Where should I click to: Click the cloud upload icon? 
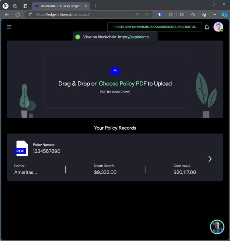tap(115, 71)
